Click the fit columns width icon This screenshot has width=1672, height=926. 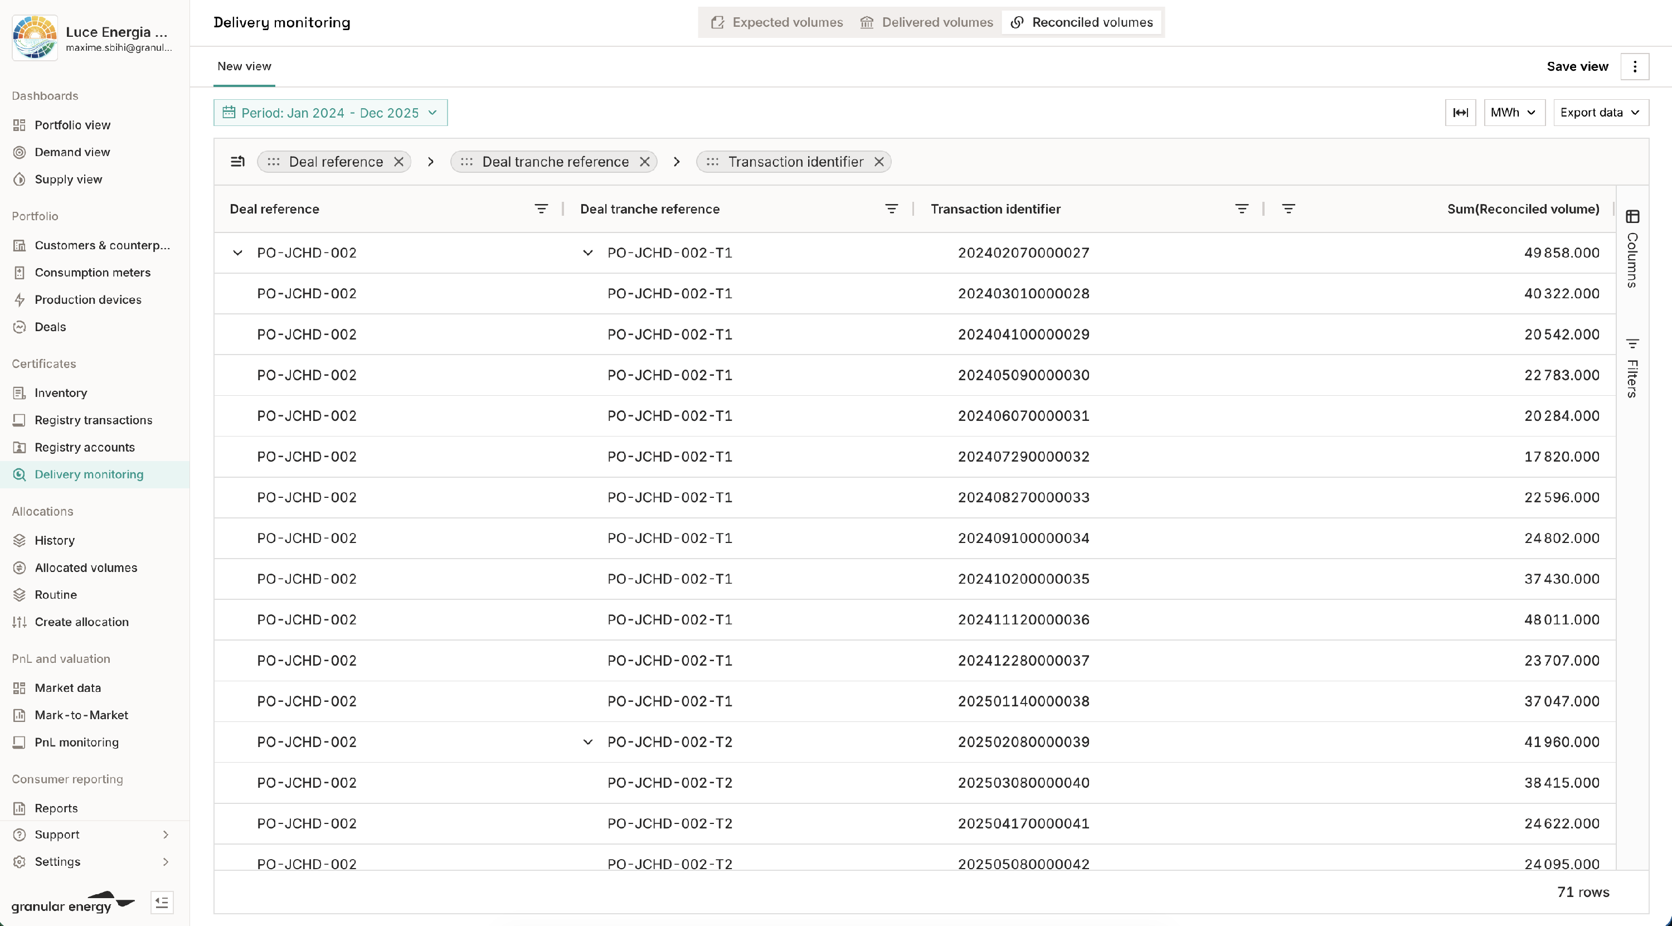point(1460,113)
